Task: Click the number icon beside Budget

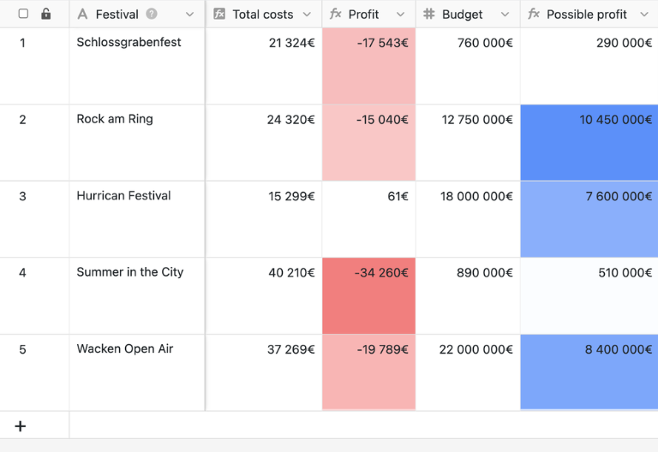Action: click(429, 14)
